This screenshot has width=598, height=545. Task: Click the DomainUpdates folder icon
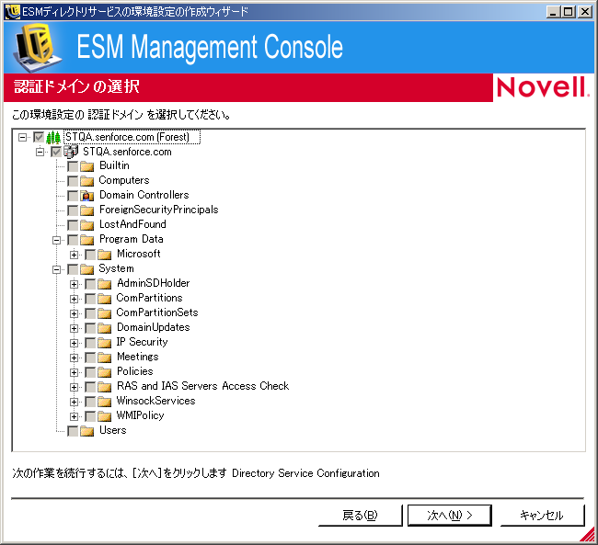point(105,328)
